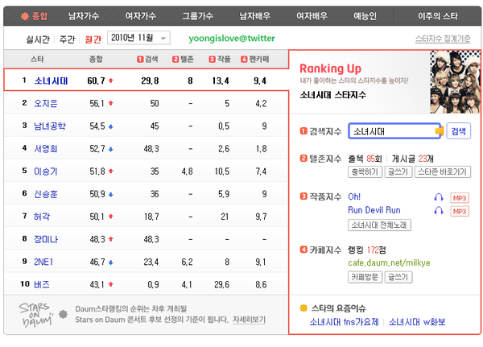Click the 출첵하기 button
The height and width of the screenshot is (347, 483).
click(x=365, y=172)
